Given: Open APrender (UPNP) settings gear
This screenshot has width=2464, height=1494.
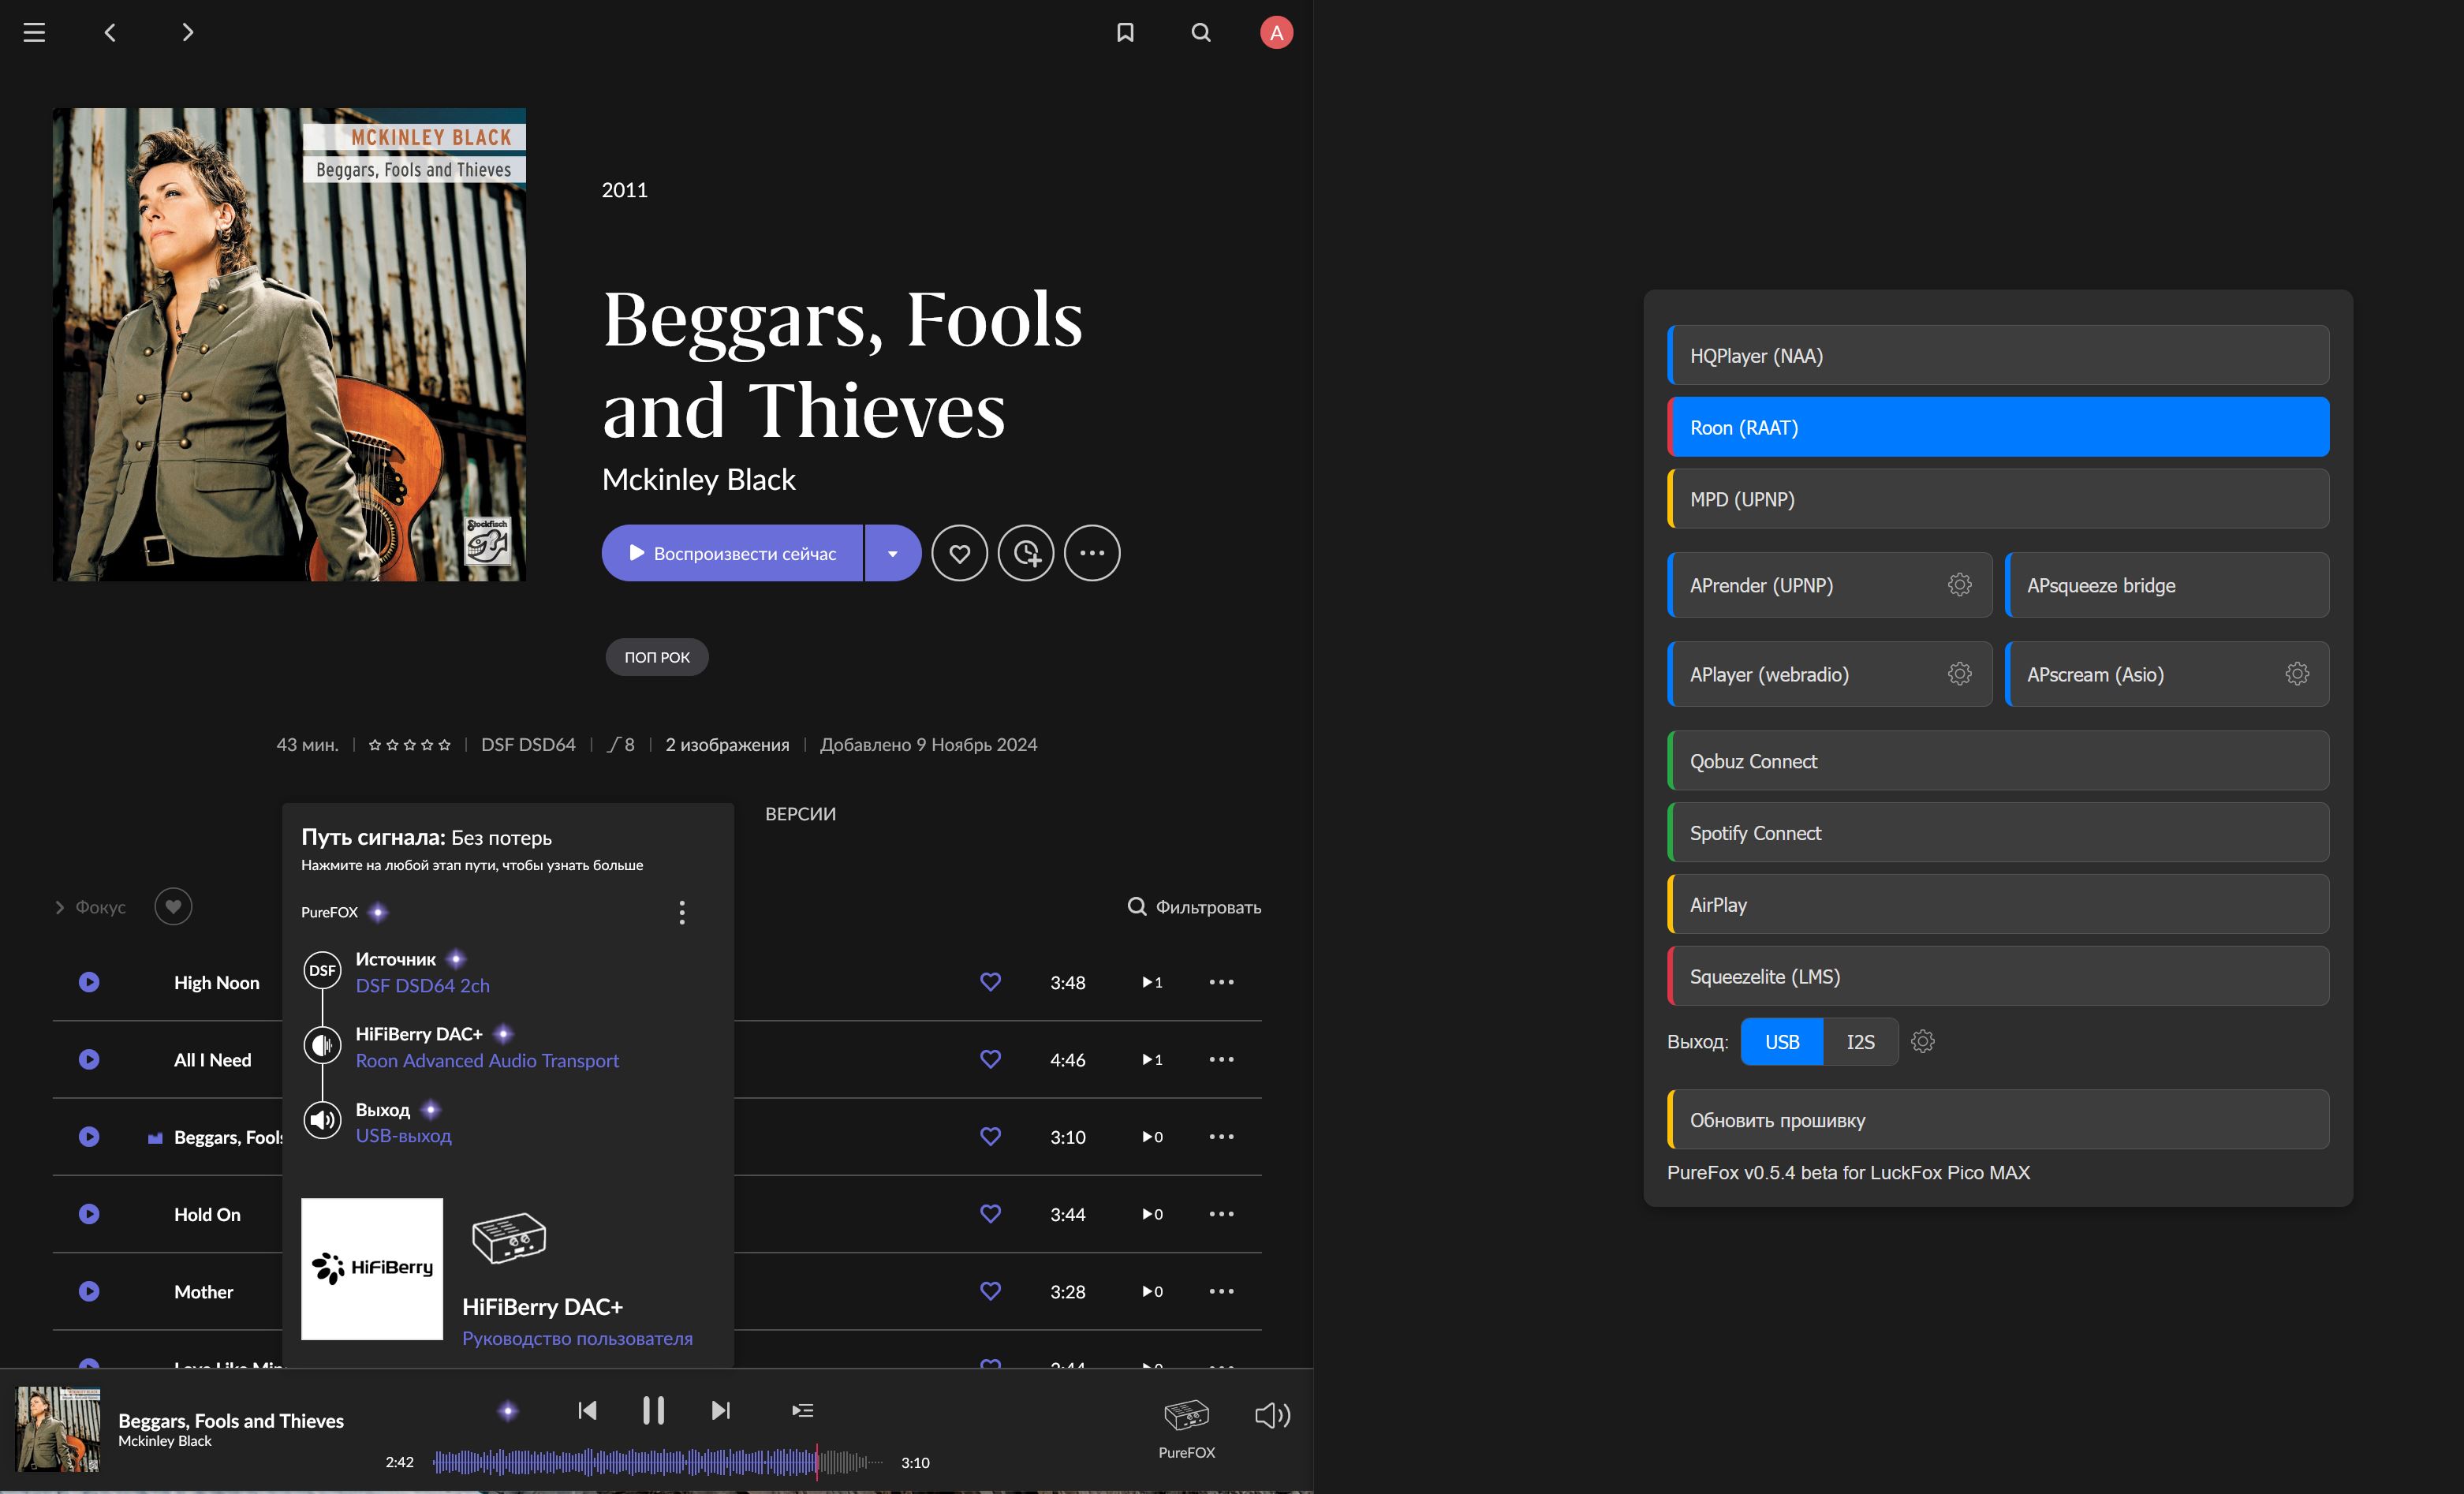Looking at the screenshot, I should pyautogui.click(x=1960, y=585).
